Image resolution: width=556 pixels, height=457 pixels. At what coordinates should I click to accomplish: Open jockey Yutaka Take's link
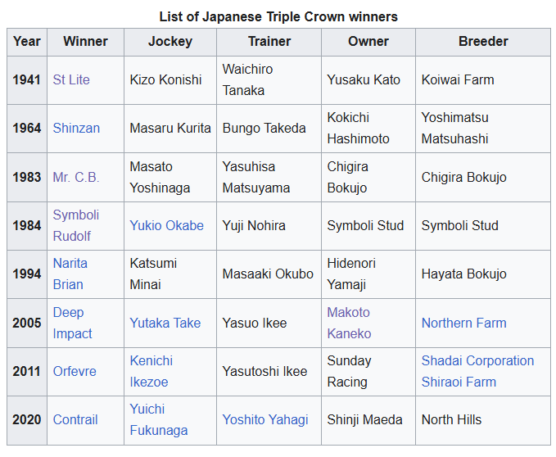(x=165, y=323)
